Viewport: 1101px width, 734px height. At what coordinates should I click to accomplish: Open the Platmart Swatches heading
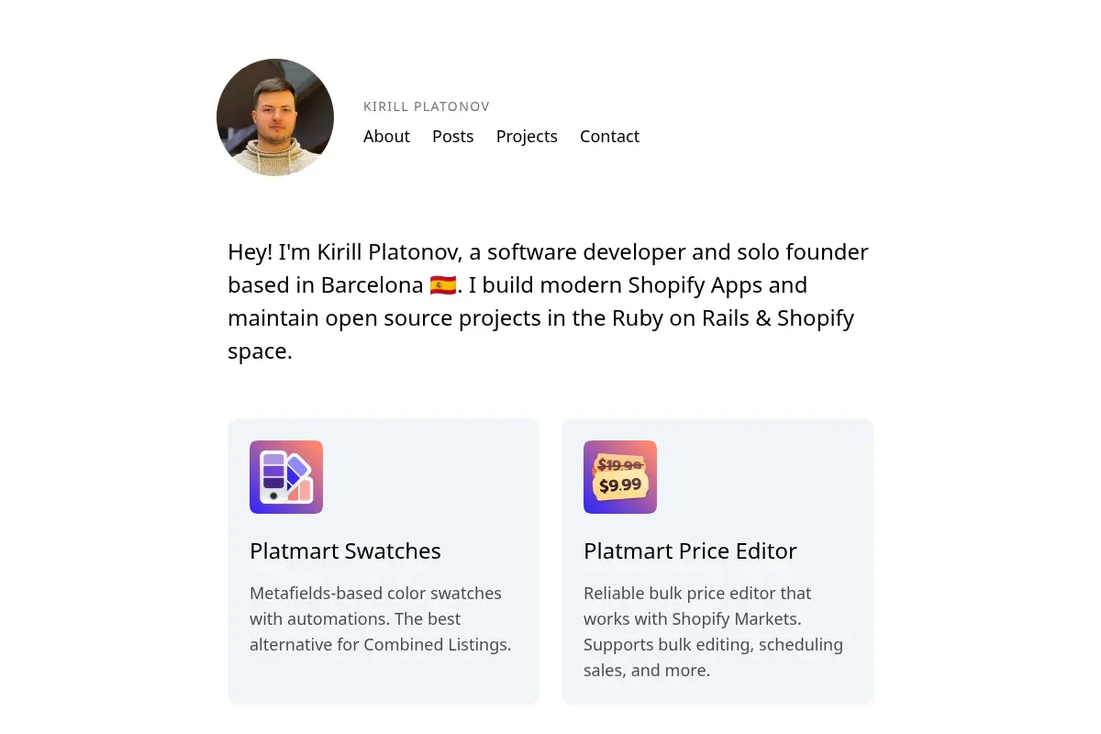click(x=345, y=550)
